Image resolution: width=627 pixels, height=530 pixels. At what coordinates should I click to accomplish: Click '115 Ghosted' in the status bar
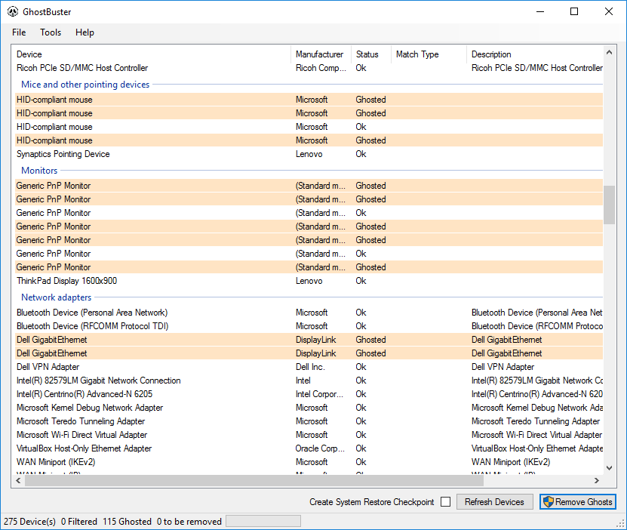click(128, 522)
